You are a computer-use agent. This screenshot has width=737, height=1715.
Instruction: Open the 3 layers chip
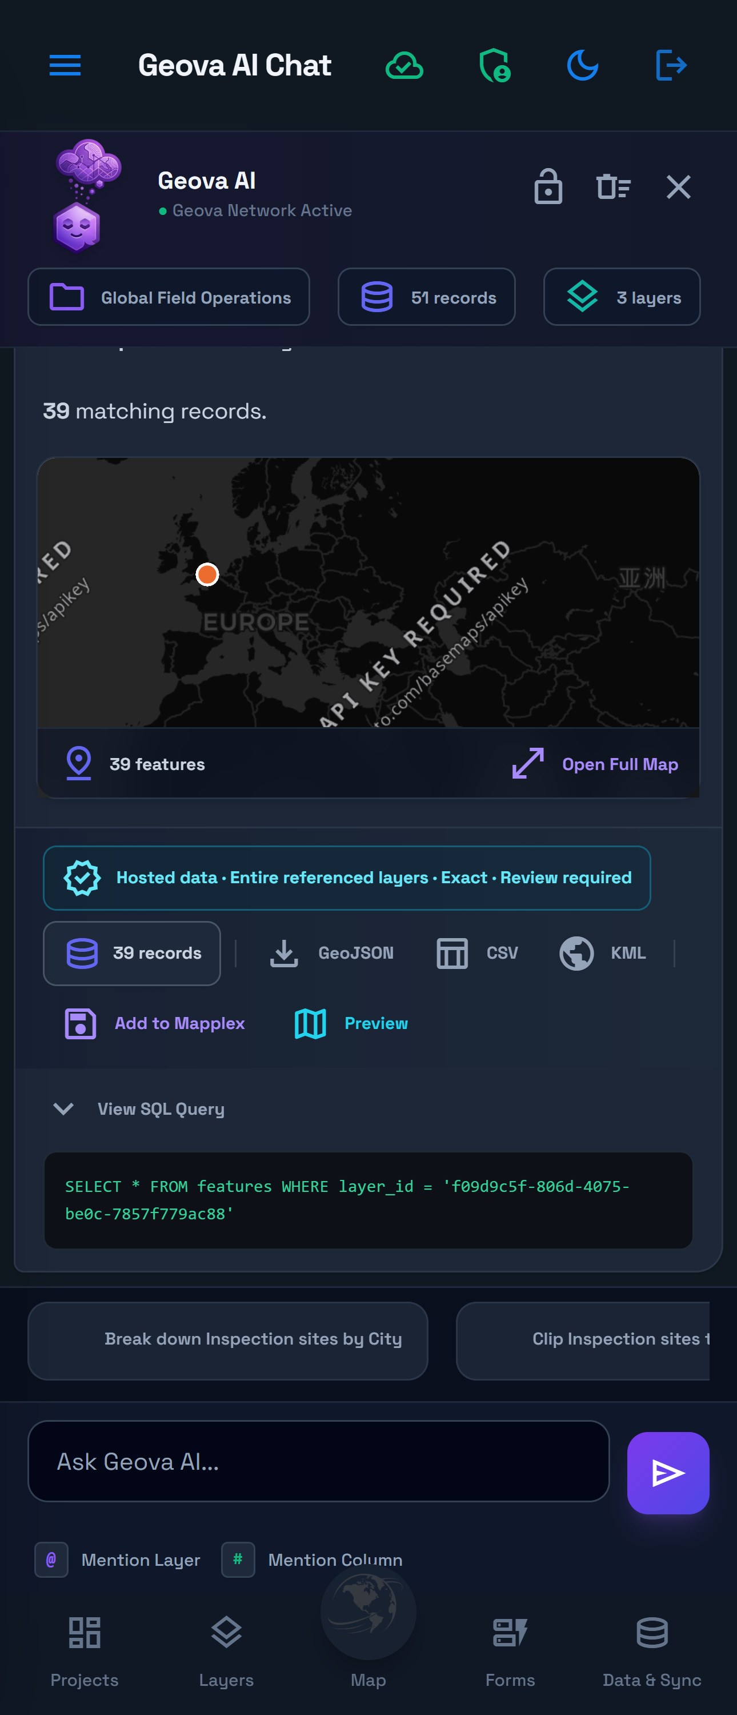(x=622, y=297)
